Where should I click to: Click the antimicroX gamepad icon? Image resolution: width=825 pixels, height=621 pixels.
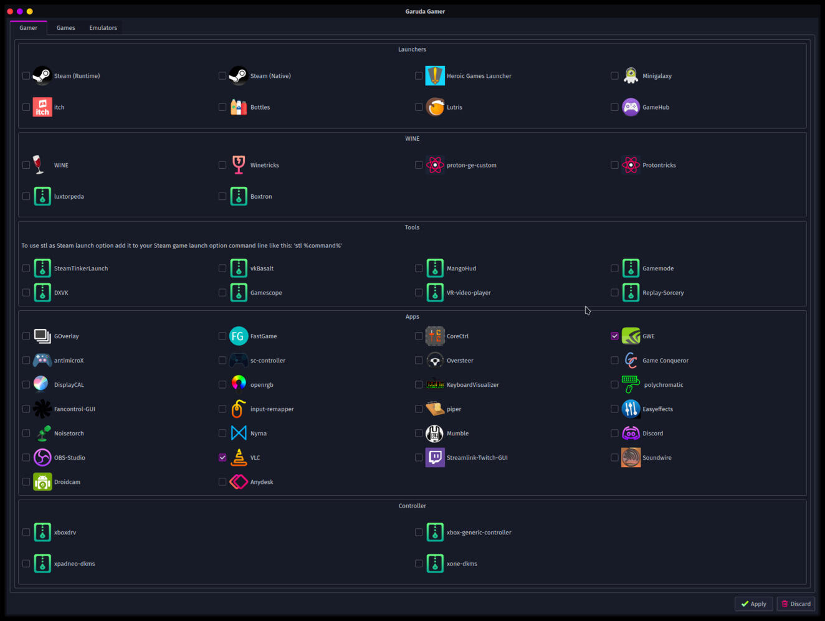42,361
